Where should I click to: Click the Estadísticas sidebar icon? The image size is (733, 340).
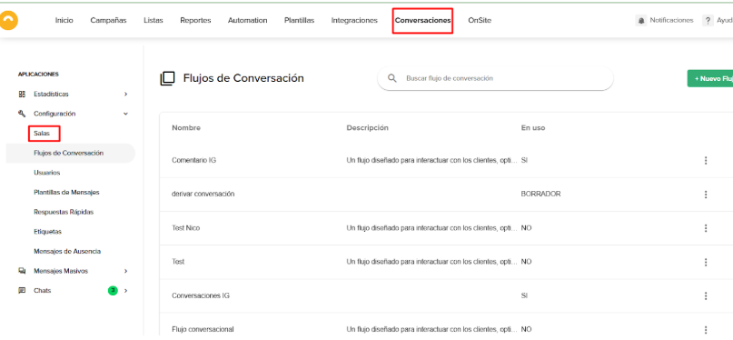point(22,94)
